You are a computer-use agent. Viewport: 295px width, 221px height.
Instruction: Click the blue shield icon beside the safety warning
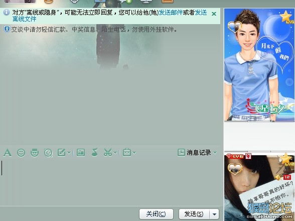click(x=7, y=29)
